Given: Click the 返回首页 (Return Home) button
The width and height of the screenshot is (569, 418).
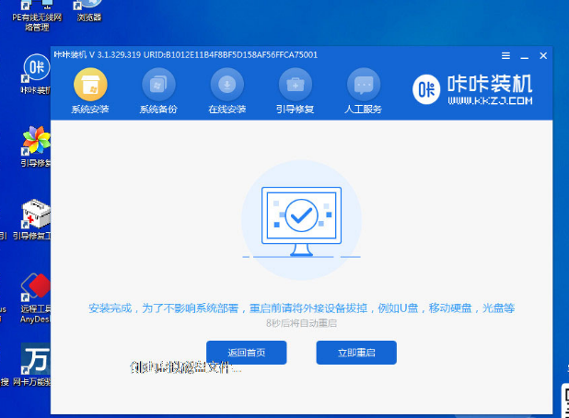Looking at the screenshot, I should [x=246, y=353].
